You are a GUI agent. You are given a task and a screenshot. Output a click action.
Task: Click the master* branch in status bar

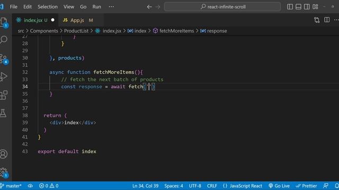click(11, 186)
